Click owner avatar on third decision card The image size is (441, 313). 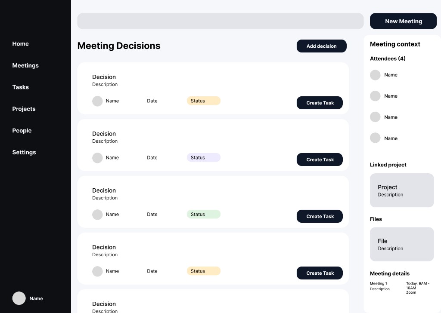(97, 215)
